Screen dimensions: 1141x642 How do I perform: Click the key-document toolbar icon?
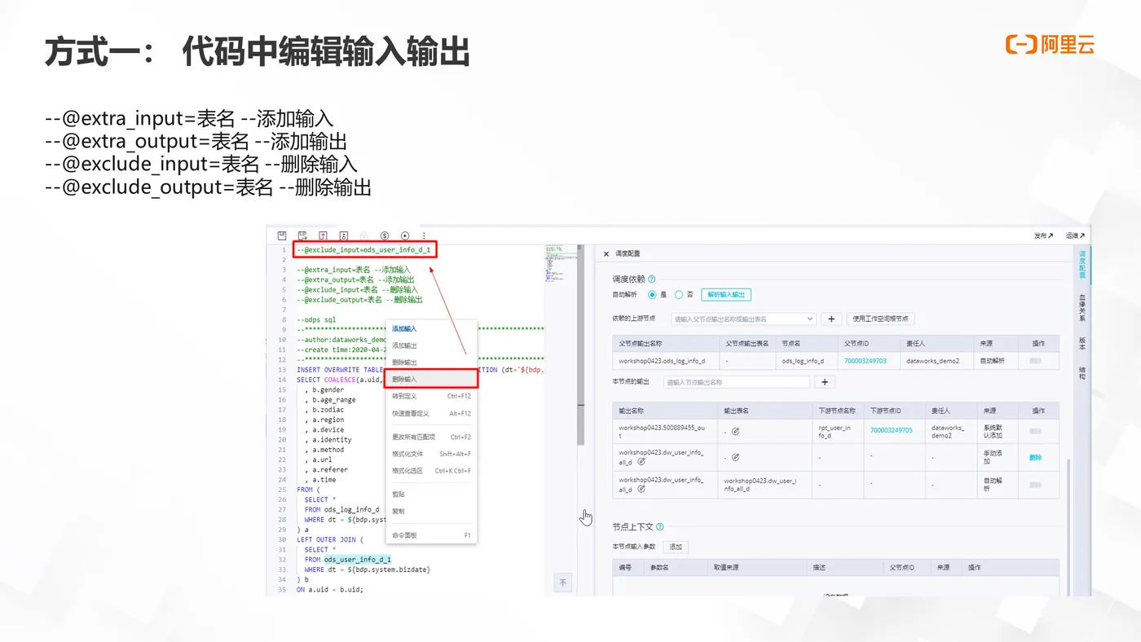344,235
